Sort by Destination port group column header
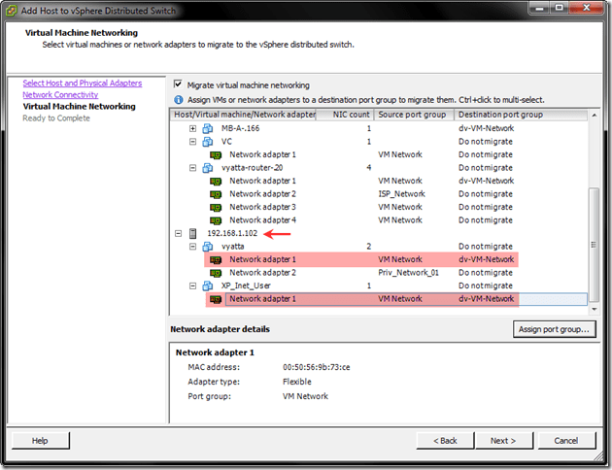This screenshot has width=612, height=470. [x=522, y=115]
